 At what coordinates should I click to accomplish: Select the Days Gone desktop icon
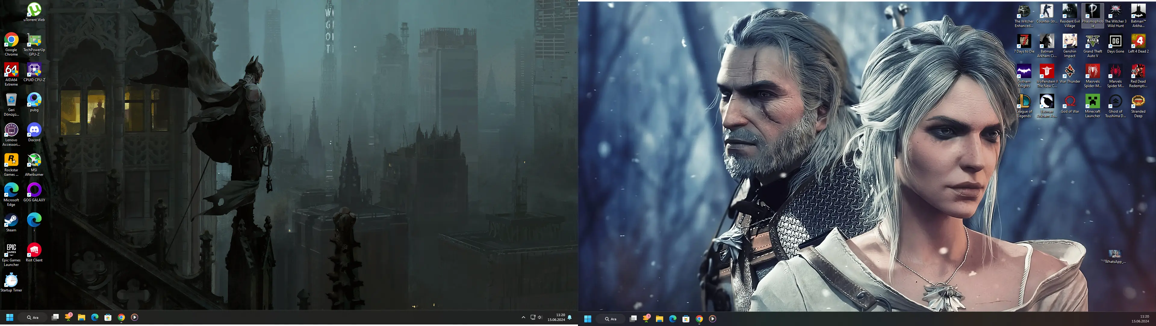click(1116, 44)
